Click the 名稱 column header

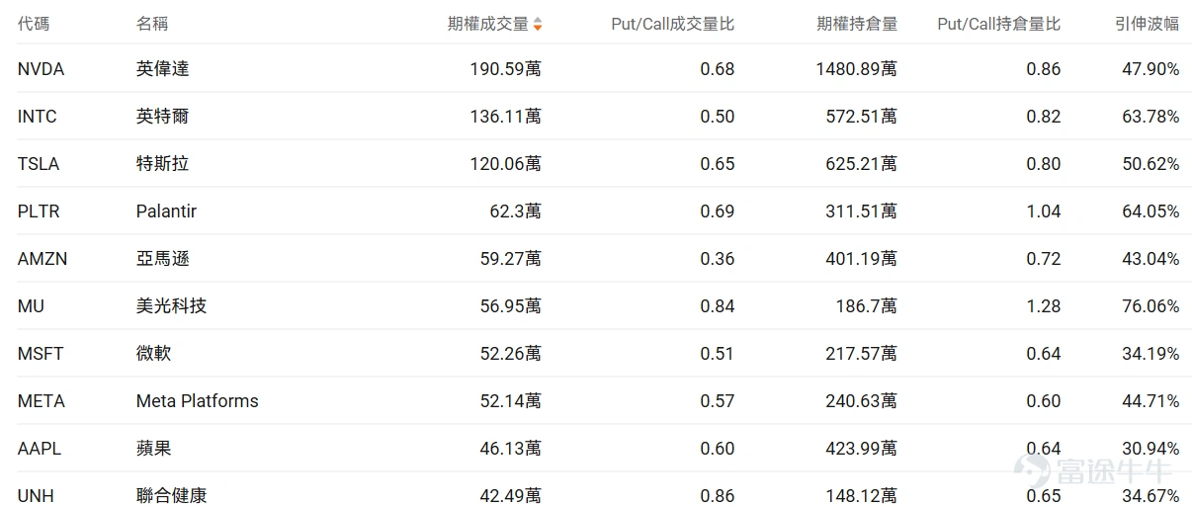tap(152, 24)
